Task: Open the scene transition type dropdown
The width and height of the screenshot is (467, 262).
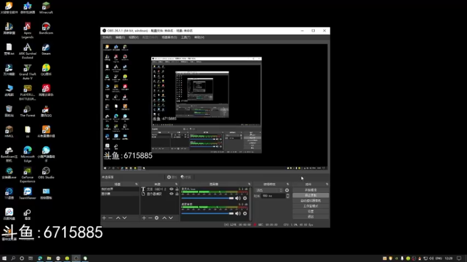Action: pyautogui.click(x=269, y=190)
